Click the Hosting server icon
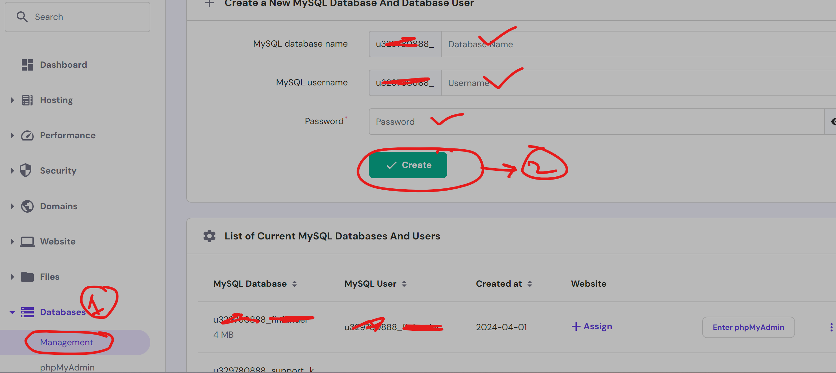The height and width of the screenshot is (373, 836). pyautogui.click(x=27, y=100)
